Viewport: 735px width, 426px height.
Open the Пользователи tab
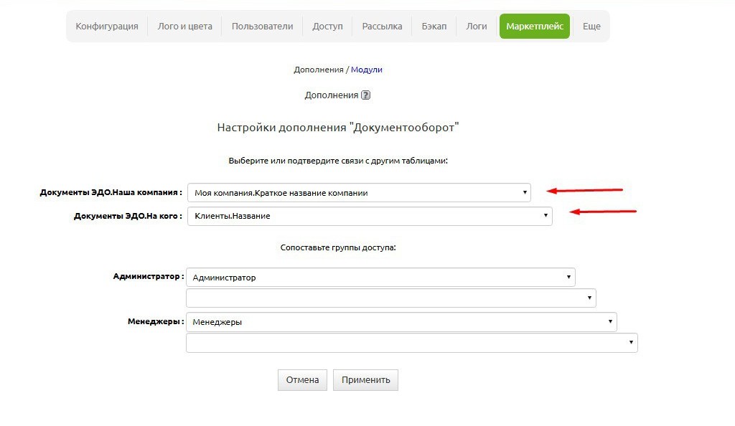tap(262, 27)
